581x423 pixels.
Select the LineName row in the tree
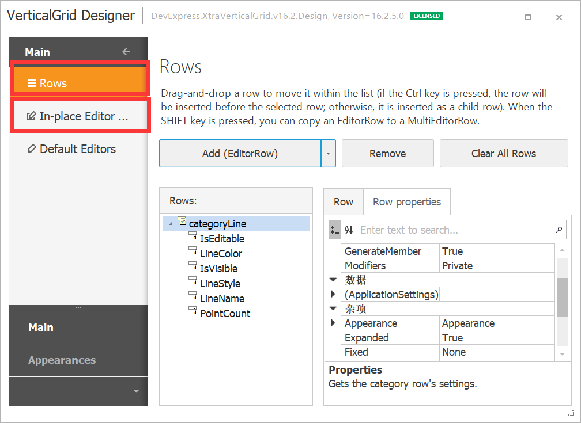pyautogui.click(x=222, y=298)
